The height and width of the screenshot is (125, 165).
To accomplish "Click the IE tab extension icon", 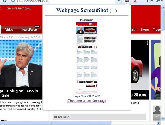I will [x=135, y=1].
